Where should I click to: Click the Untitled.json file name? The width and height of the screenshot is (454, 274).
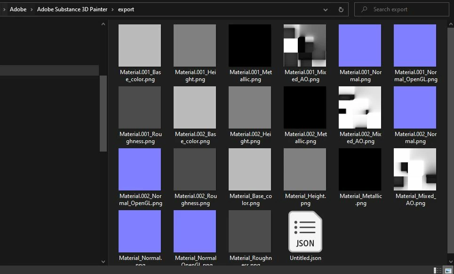(x=305, y=258)
